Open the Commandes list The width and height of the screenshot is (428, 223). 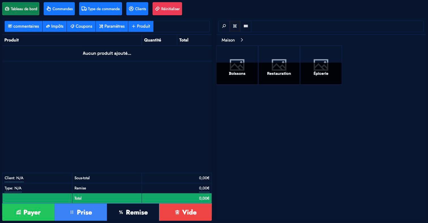pos(59,9)
